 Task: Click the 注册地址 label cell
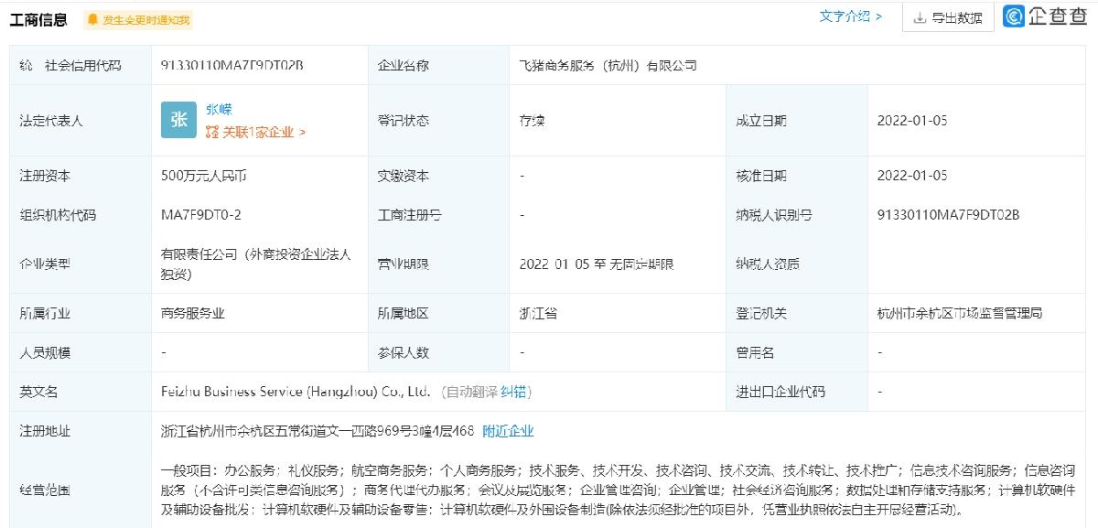81,431
